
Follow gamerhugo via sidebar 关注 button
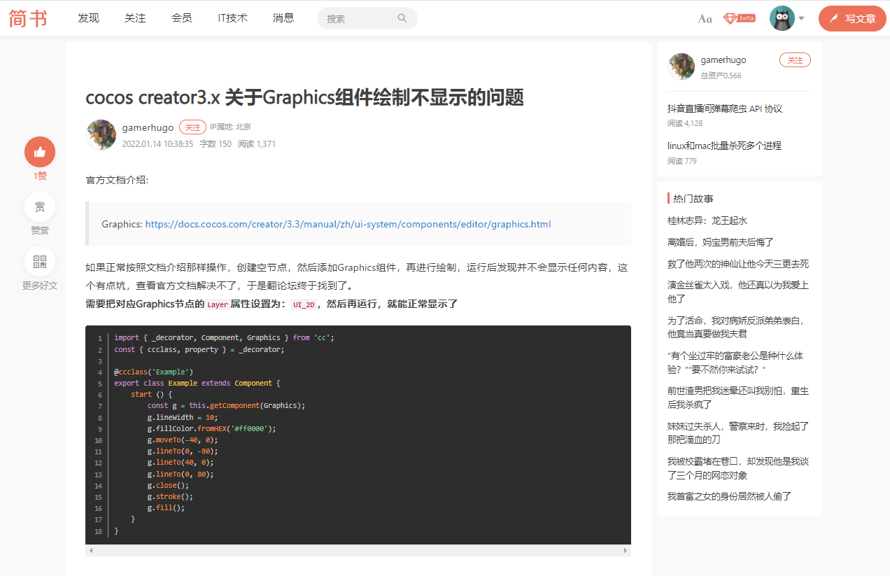click(795, 60)
